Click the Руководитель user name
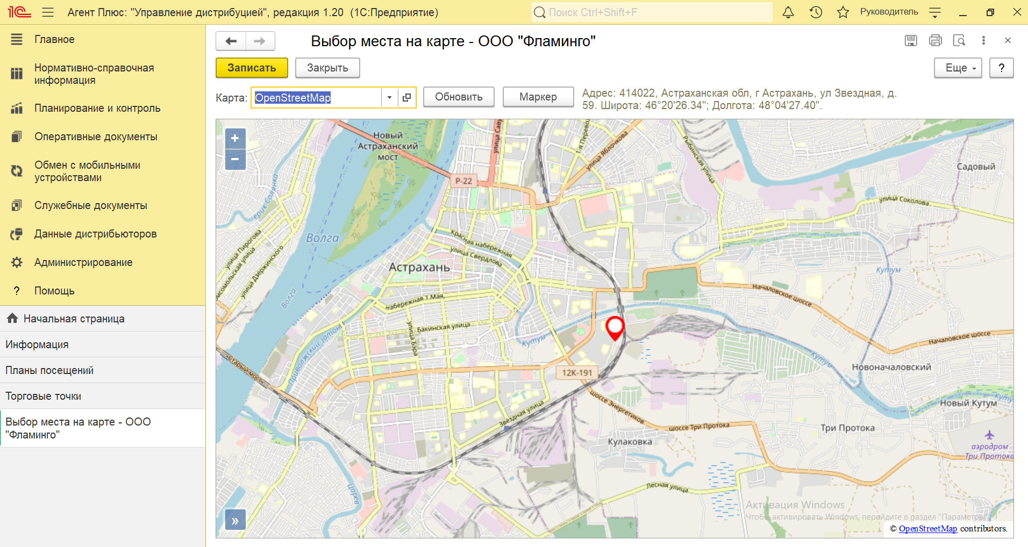This screenshot has width=1028, height=547. (x=889, y=12)
